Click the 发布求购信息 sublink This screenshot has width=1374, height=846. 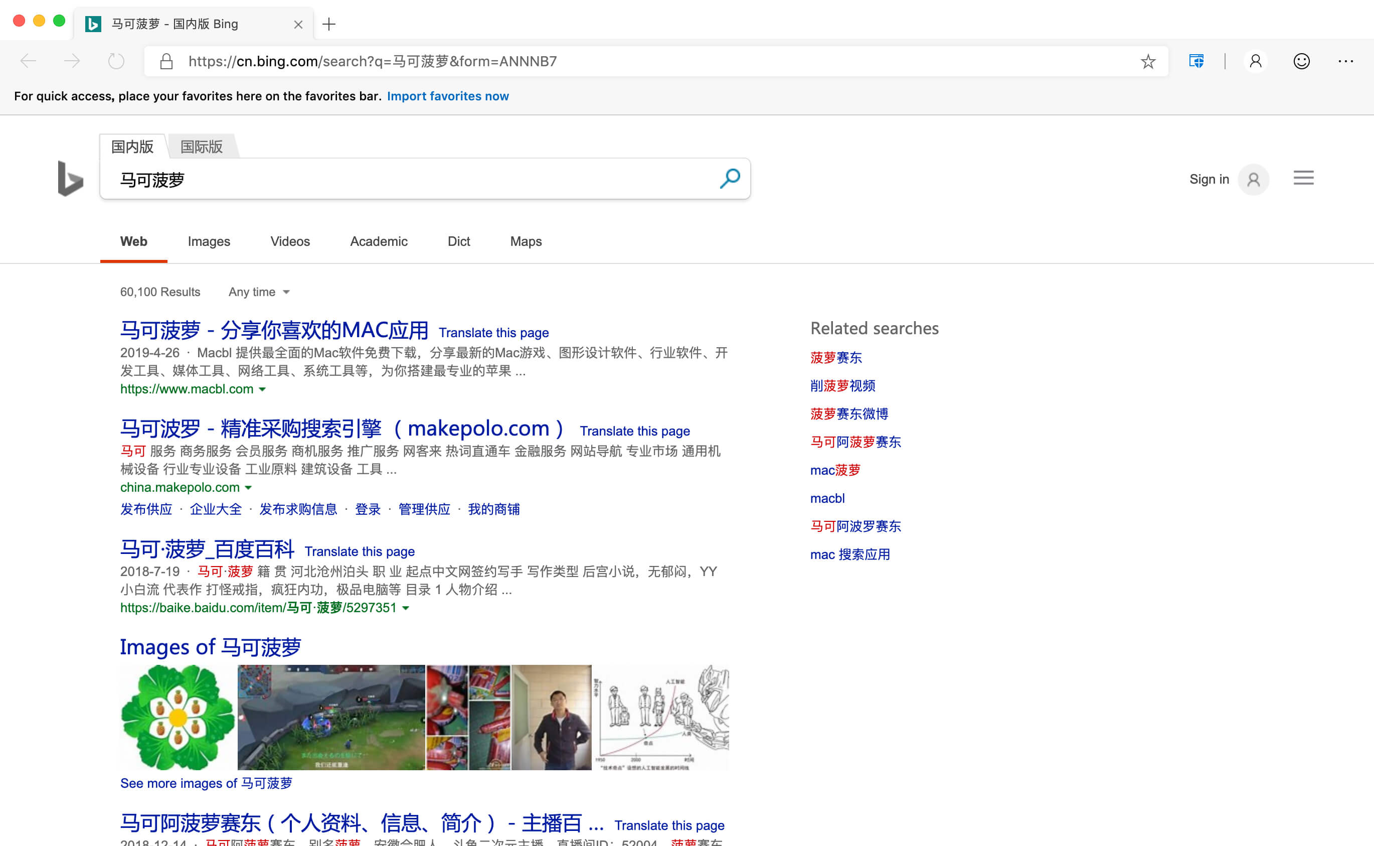point(298,509)
